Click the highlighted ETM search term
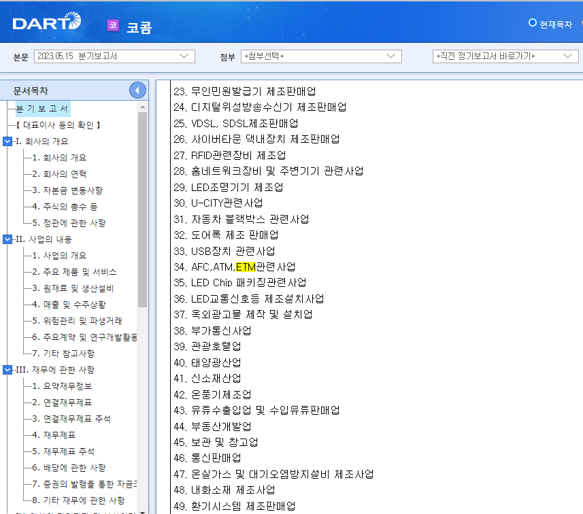Screen dimensions: 583x514 247,267
